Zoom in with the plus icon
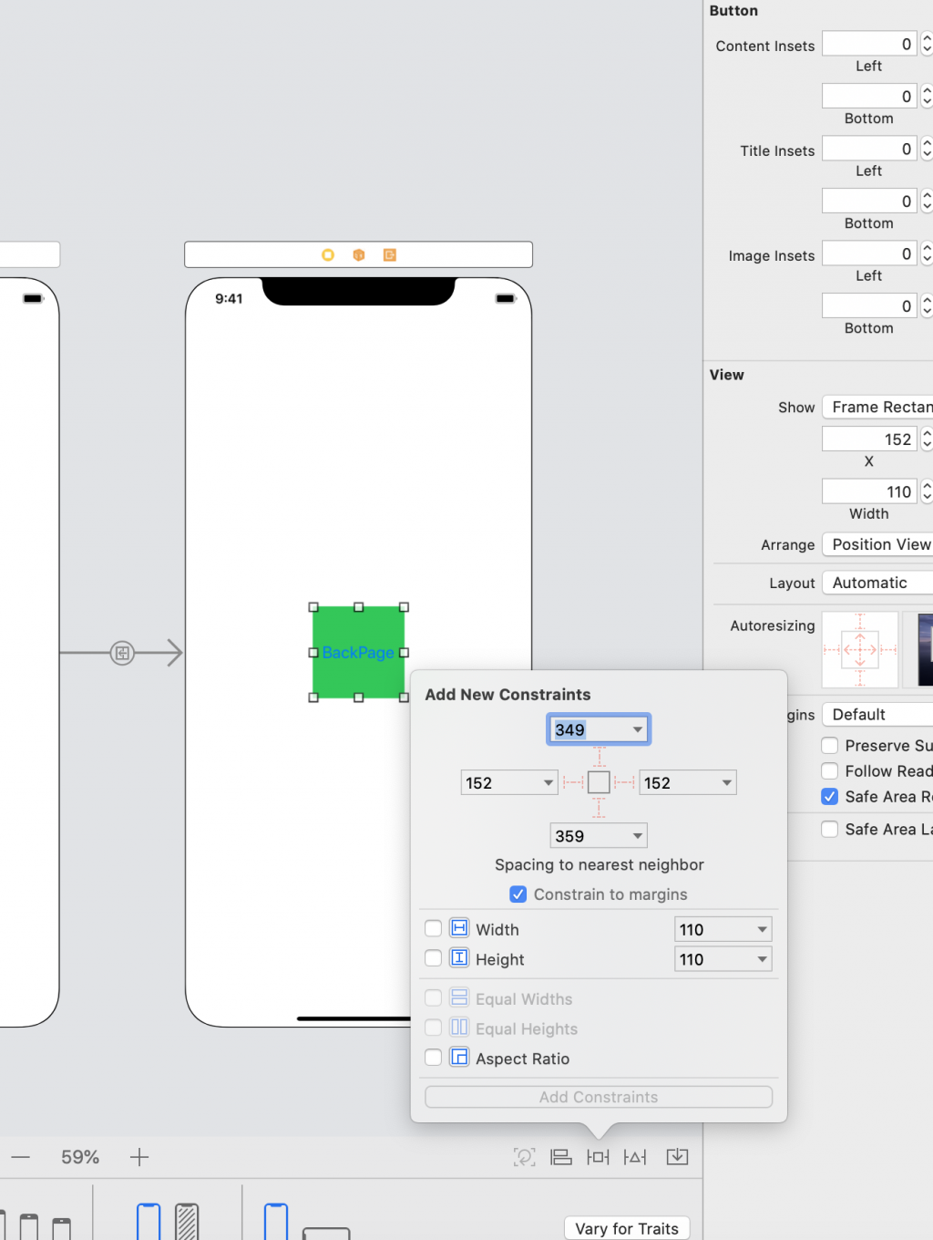Viewport: 933px width, 1240px height. point(139,1157)
